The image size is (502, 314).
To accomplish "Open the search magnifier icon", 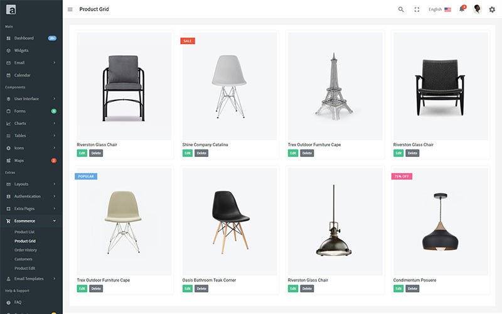I will (x=401, y=9).
